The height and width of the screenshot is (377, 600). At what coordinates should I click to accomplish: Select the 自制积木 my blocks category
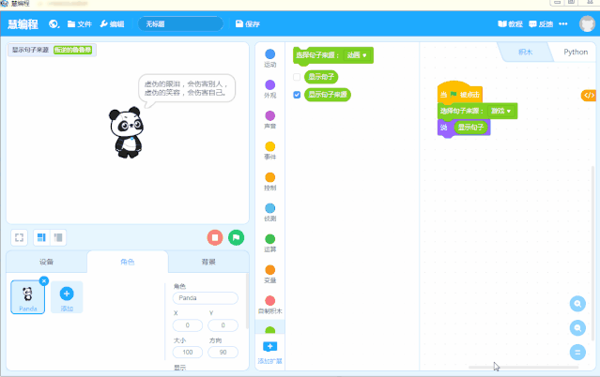pos(269,305)
